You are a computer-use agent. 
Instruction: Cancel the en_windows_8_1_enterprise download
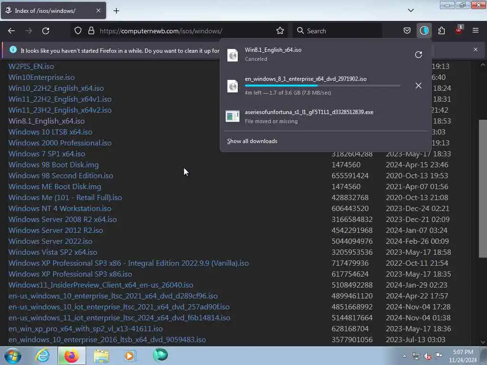419,86
